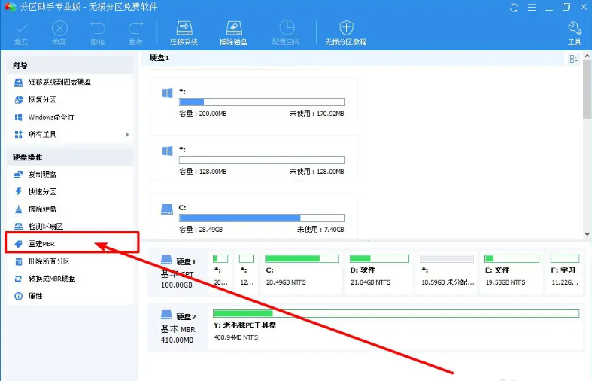Select the second small 12... partition block
592x381 pixels.
click(247, 271)
